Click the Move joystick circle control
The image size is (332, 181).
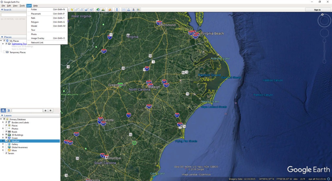tap(324, 33)
